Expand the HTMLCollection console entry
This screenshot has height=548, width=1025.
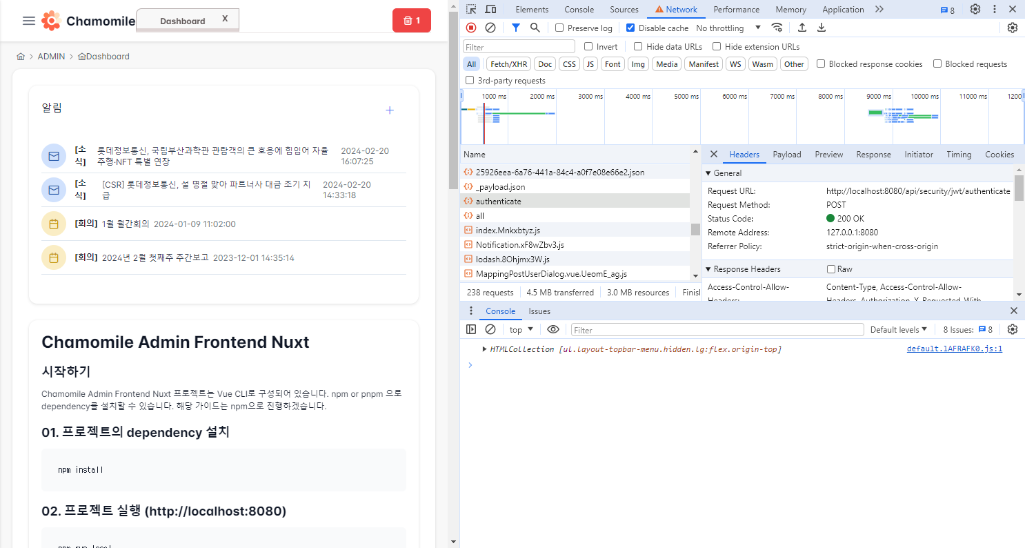[x=484, y=349]
